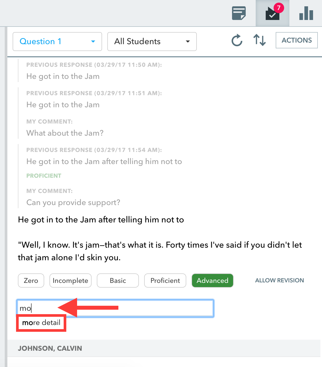Open the bar chart reports icon
This screenshot has height=367, width=322.
(x=306, y=13)
